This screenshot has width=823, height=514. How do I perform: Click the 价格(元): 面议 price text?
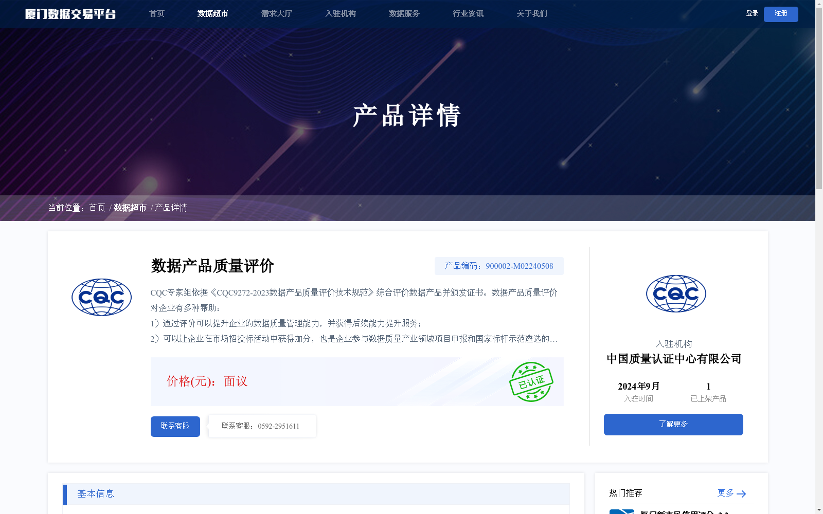207,381
